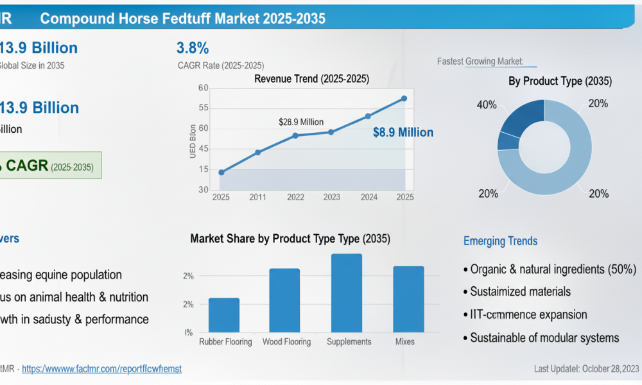Click the title 'Compound Horse Fedtuff Market 2025-2035'
Viewport: 642px width, 385px height.
182,19
